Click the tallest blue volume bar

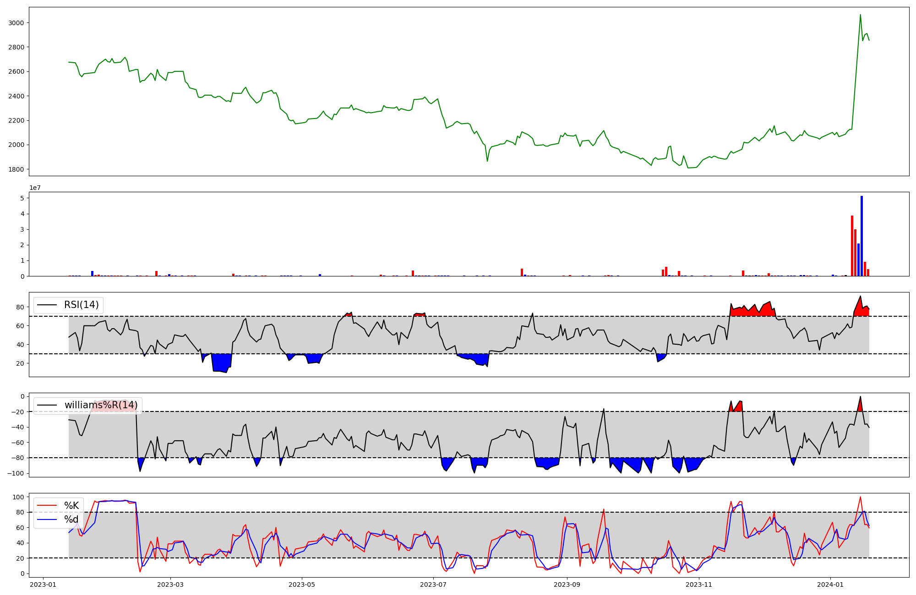(861, 236)
